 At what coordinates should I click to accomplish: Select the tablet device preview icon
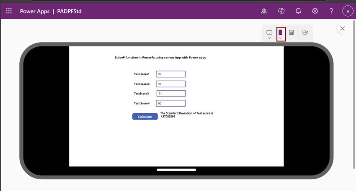[269, 33]
